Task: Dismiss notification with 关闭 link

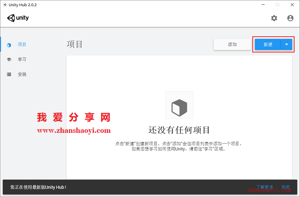Action: [285, 187]
